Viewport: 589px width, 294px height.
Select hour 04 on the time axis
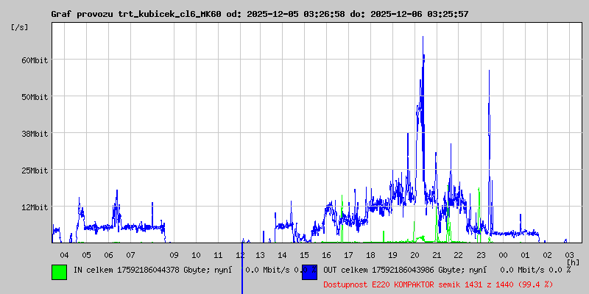point(64,254)
